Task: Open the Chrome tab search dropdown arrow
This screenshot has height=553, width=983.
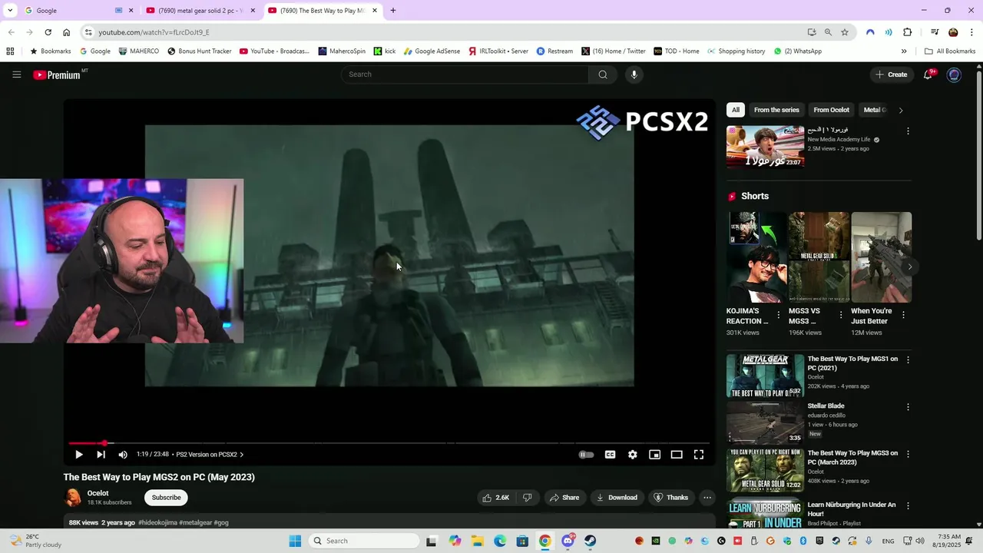Action: (10, 11)
